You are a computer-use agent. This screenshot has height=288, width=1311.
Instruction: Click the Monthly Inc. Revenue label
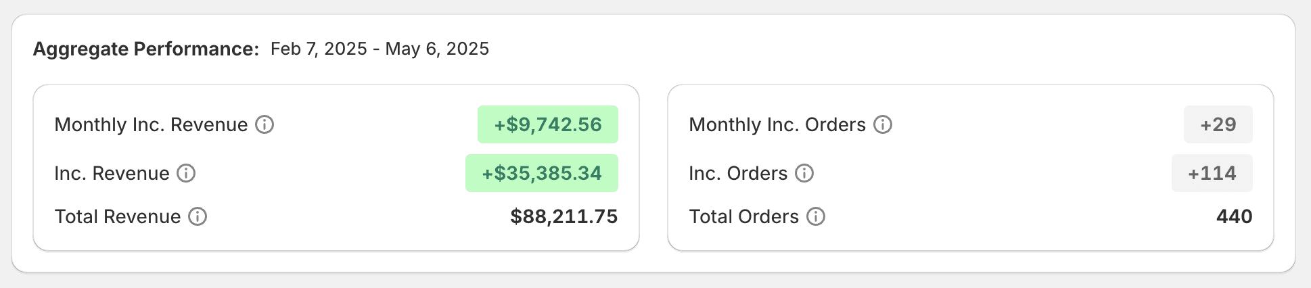point(151,124)
